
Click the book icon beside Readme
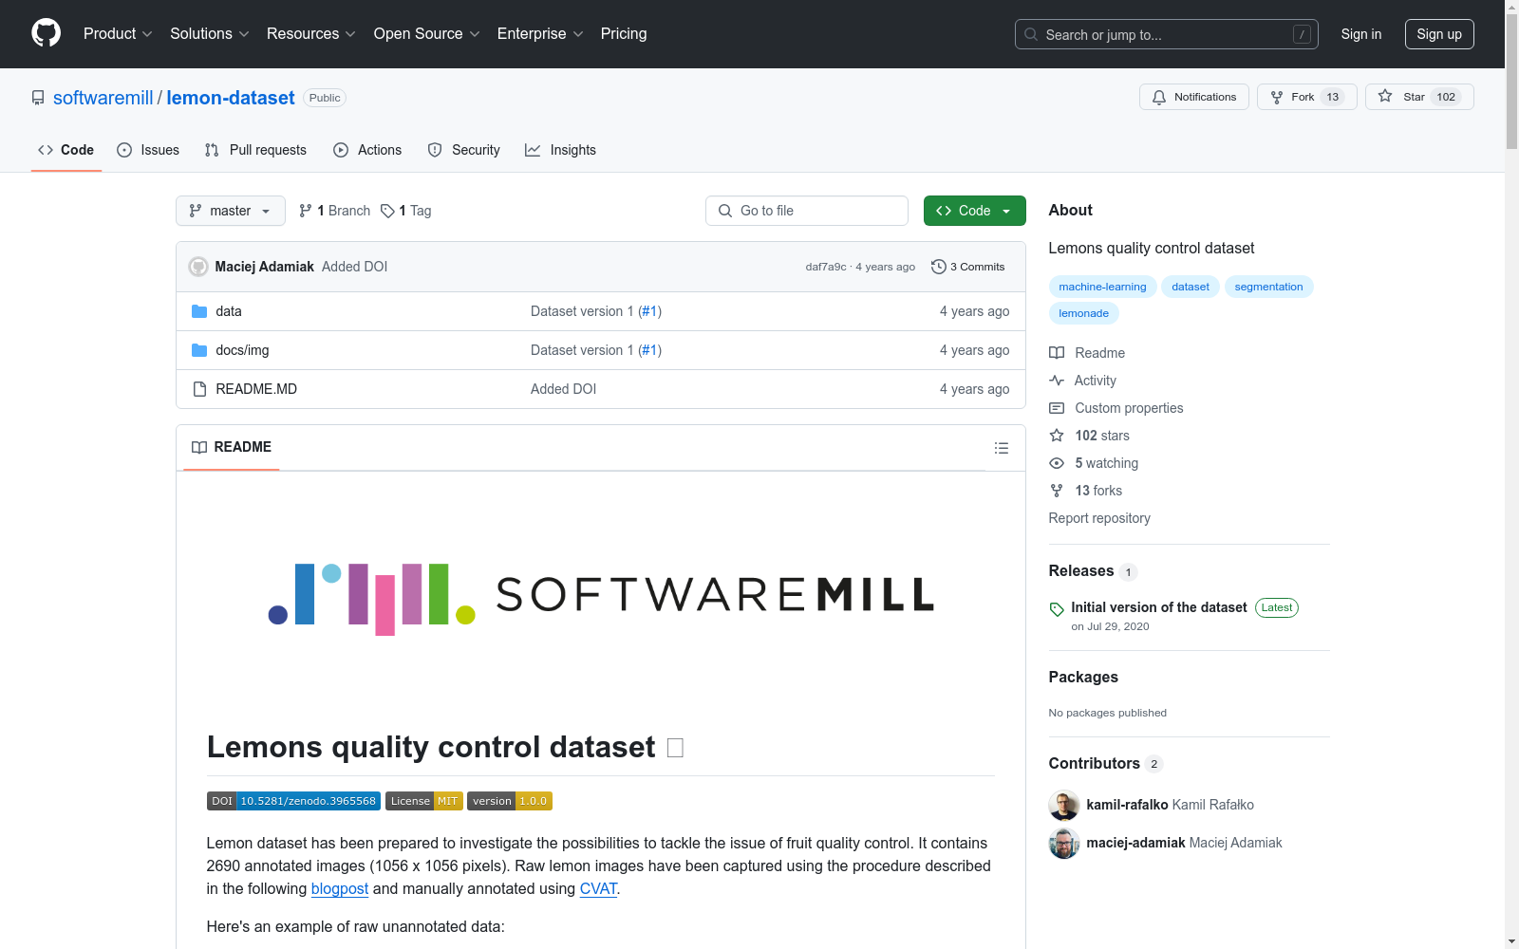tap(1057, 353)
